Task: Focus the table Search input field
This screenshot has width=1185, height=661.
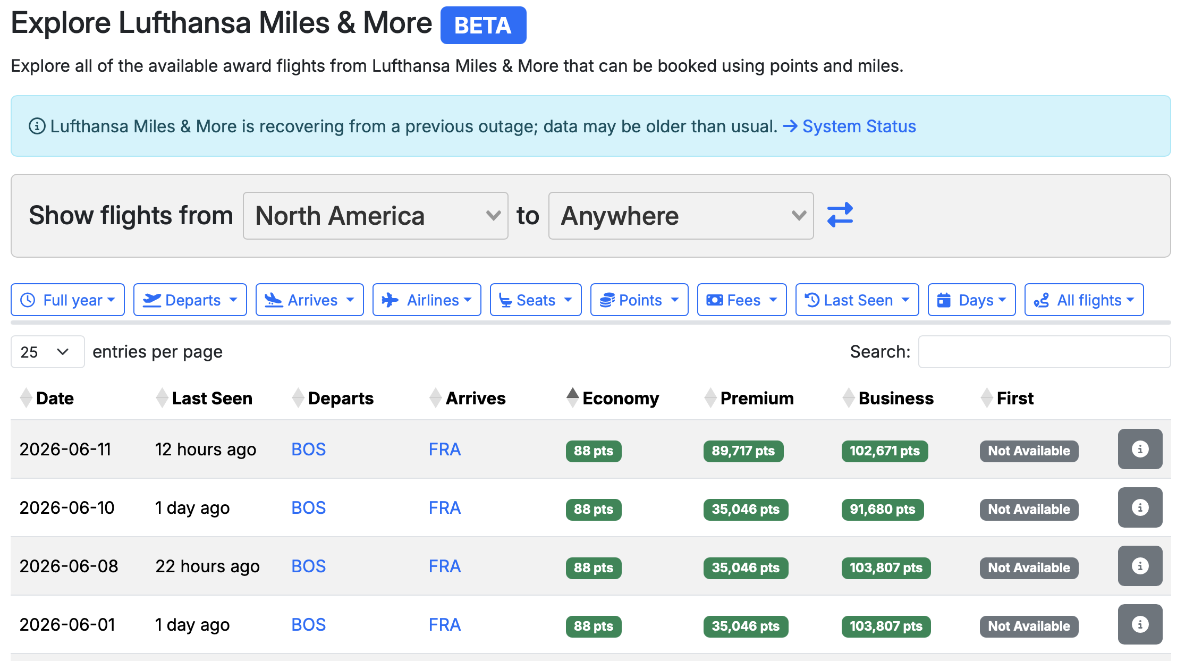Action: point(1044,352)
